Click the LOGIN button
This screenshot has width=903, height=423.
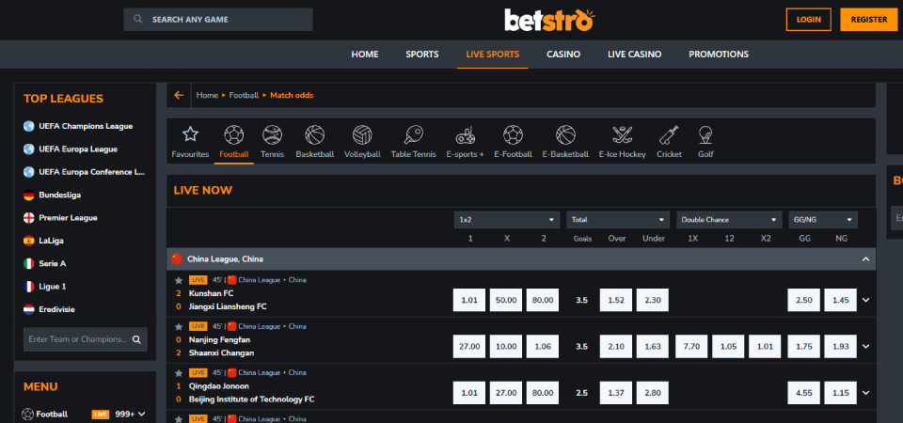[809, 20]
